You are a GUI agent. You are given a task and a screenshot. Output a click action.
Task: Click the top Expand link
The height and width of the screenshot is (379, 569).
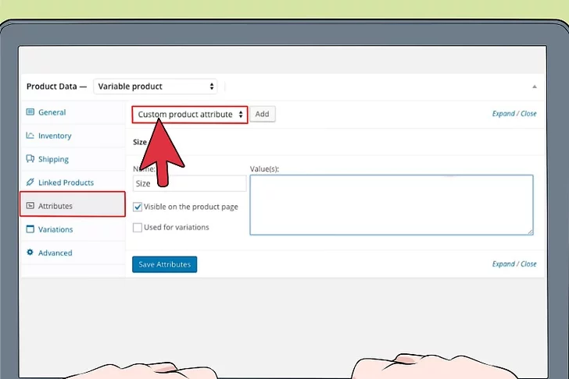coord(503,114)
